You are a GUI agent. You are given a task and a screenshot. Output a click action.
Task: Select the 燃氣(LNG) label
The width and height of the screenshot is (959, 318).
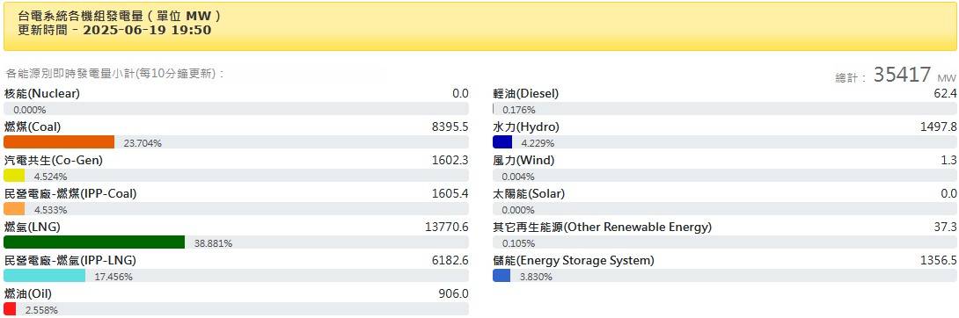click(x=32, y=227)
